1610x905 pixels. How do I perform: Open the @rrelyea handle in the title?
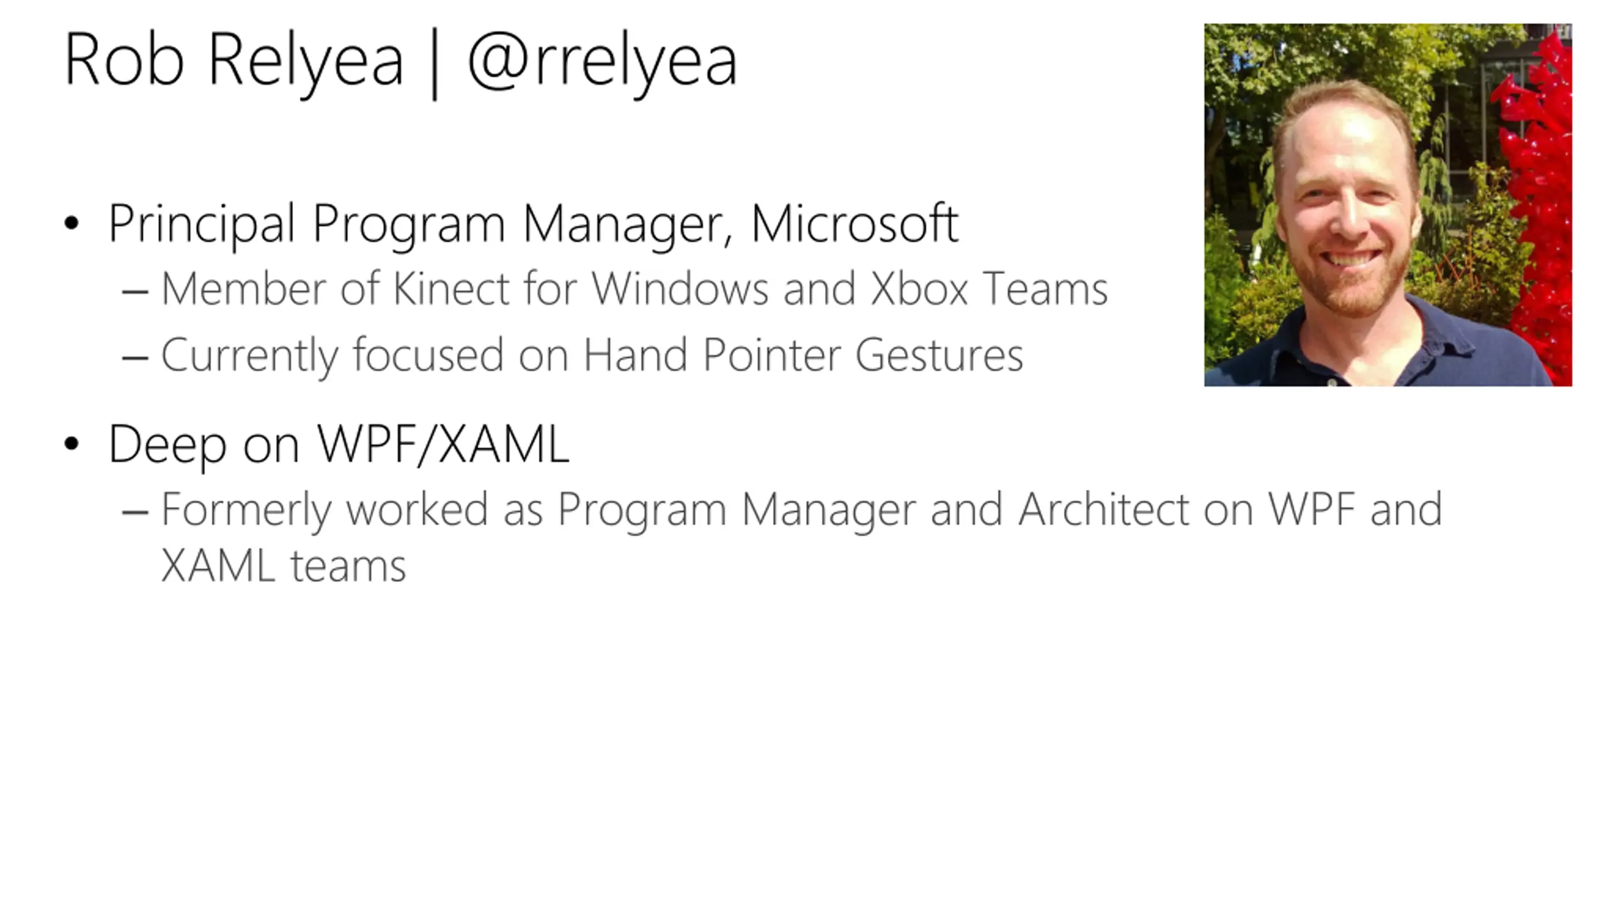coord(602,62)
